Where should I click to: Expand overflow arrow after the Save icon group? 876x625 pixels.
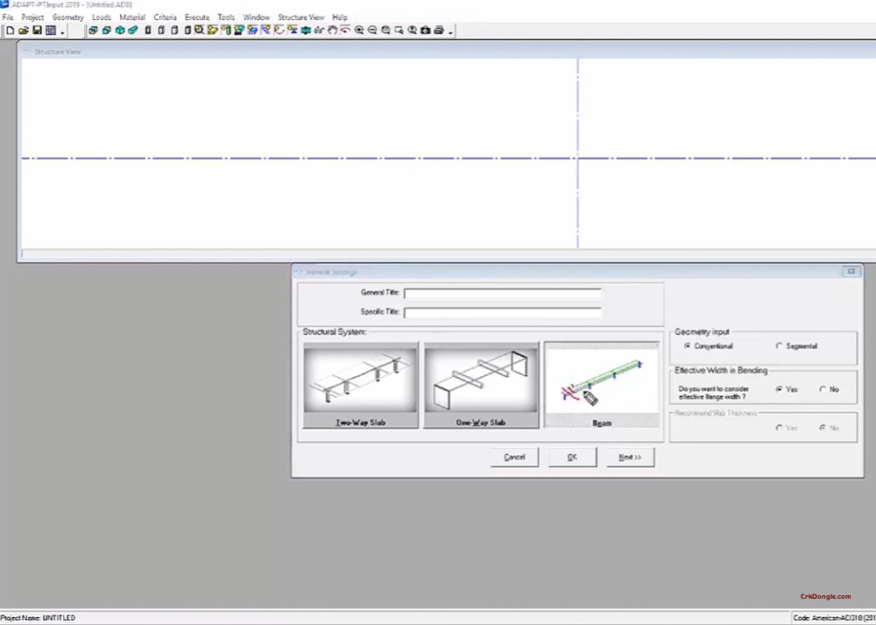click(63, 32)
